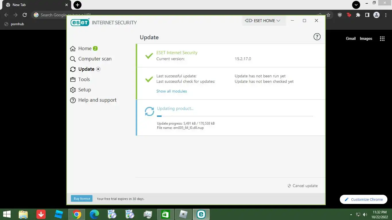
Task: Show hidden system tray icons
Action: click(351, 215)
